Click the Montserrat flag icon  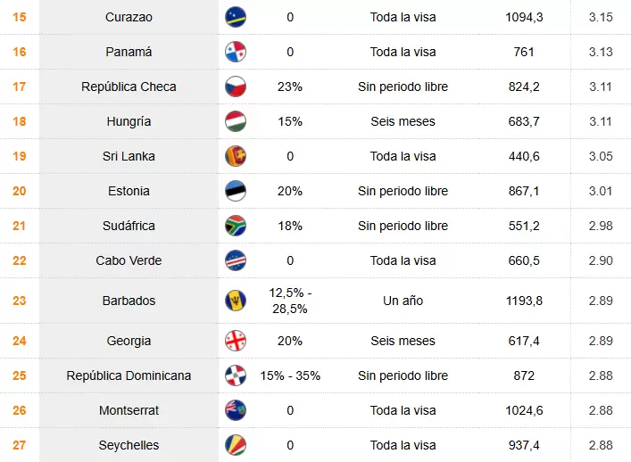(x=236, y=410)
